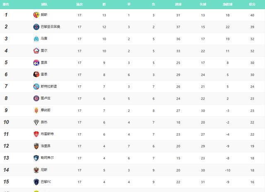The height and width of the screenshot is (192, 265).
Task: Click the Lille (里尔) club crest
Action: tap(36, 51)
